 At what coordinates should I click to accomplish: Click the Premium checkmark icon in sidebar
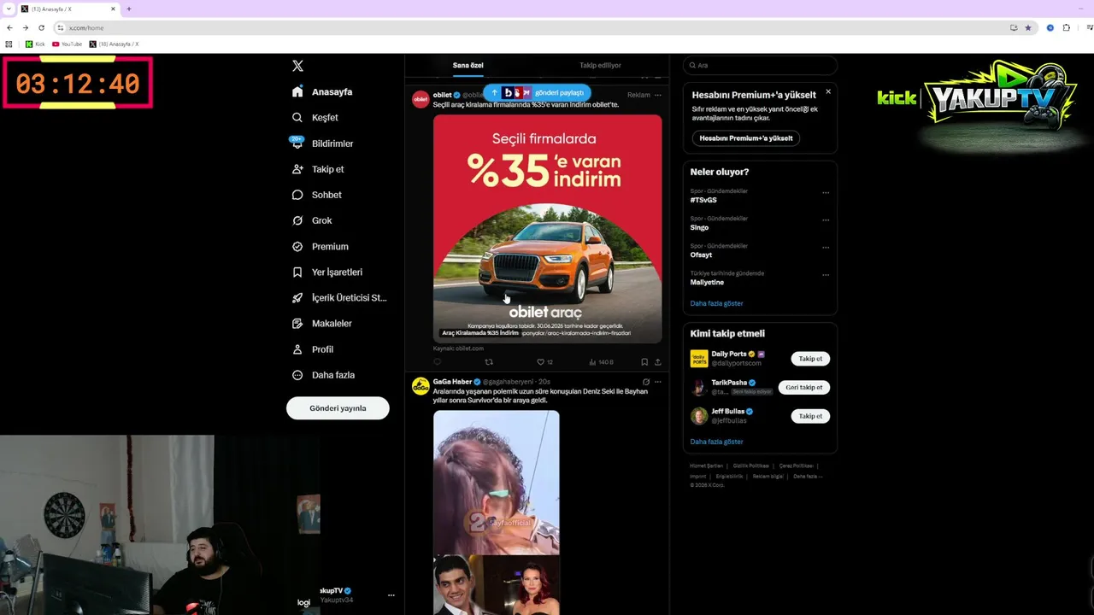(297, 246)
